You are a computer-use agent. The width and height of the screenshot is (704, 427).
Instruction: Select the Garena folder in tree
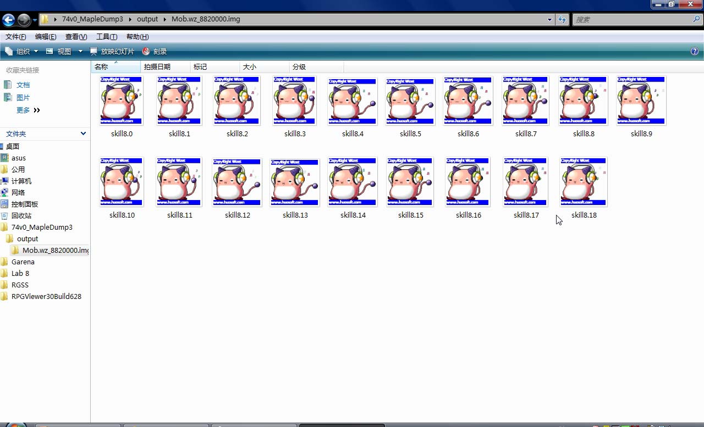click(x=23, y=262)
